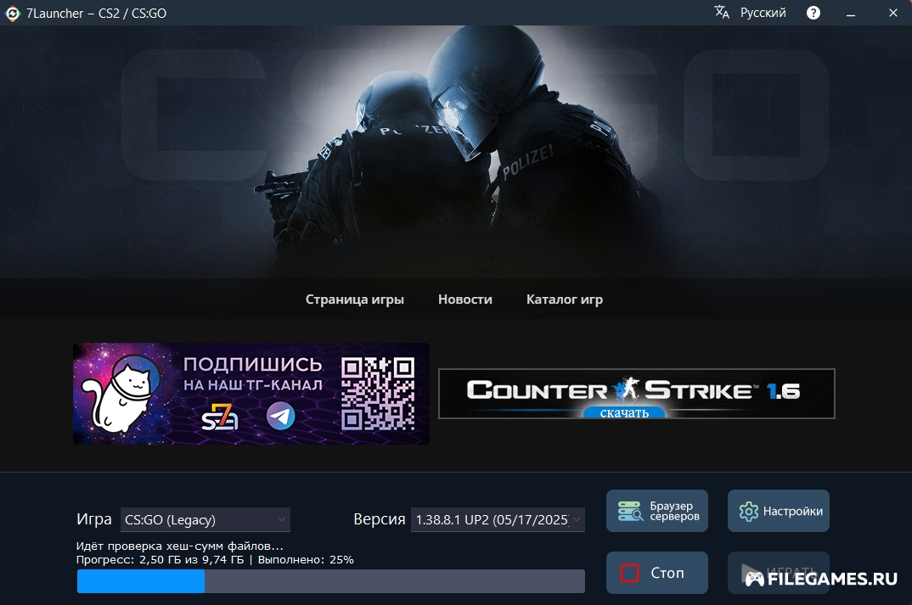The image size is (912, 605).
Task: Open the help question mark icon
Action: tap(813, 13)
